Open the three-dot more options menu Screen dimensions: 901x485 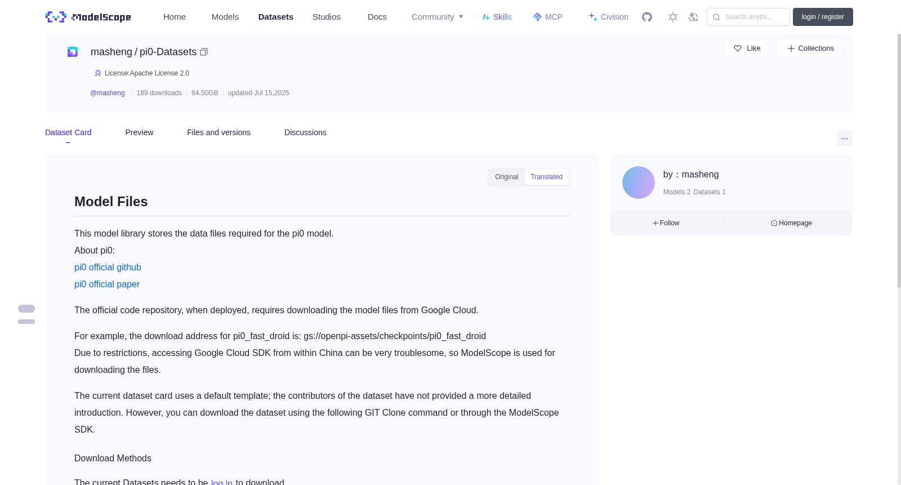pyautogui.click(x=844, y=138)
